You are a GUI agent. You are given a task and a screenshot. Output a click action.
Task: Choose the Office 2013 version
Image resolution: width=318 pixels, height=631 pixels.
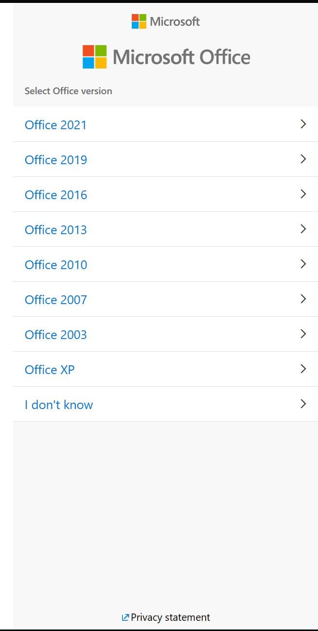[x=56, y=230]
